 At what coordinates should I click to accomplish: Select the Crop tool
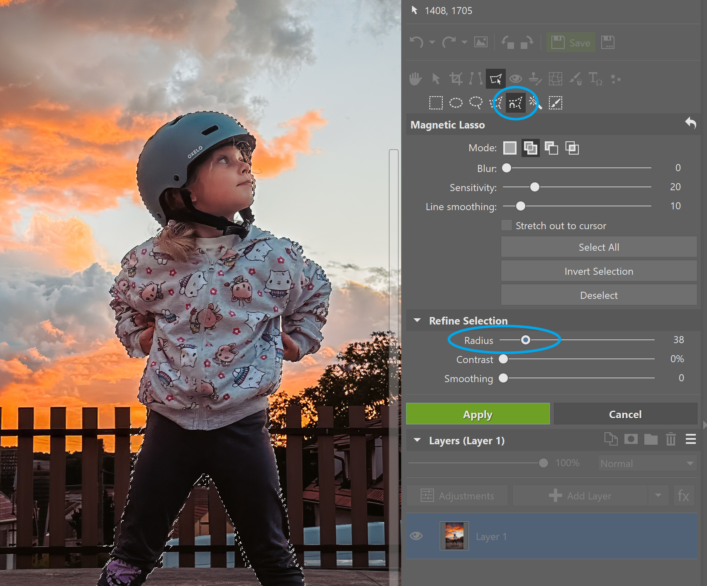click(x=456, y=79)
